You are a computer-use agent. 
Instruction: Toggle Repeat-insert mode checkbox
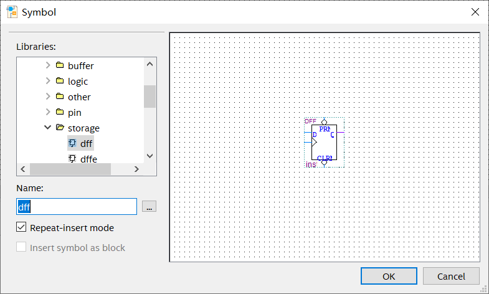point(21,227)
